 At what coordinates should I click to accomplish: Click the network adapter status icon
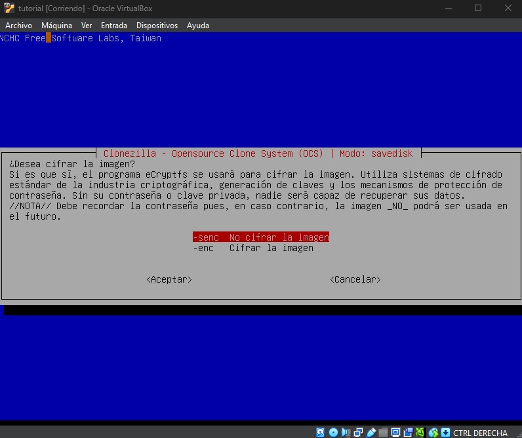tap(358, 432)
